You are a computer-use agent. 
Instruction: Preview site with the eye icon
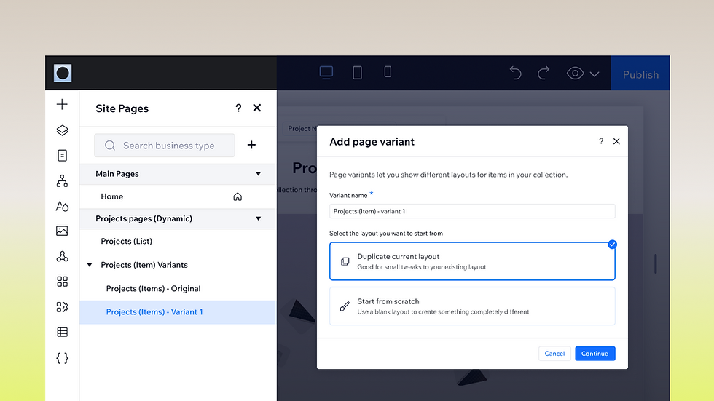[575, 74]
